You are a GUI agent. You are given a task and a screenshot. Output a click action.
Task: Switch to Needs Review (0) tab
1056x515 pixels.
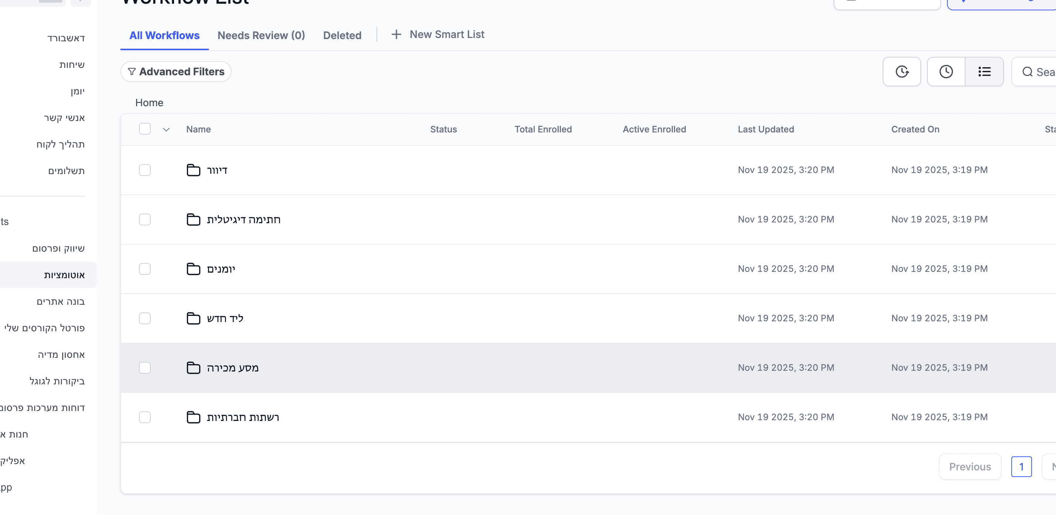coord(261,35)
